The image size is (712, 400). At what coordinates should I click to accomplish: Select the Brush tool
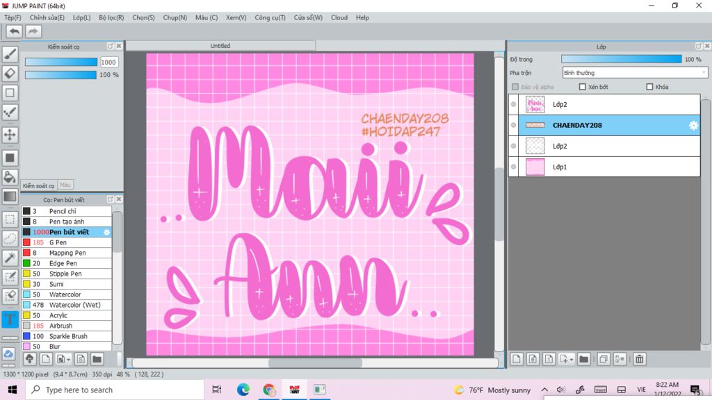click(10, 54)
